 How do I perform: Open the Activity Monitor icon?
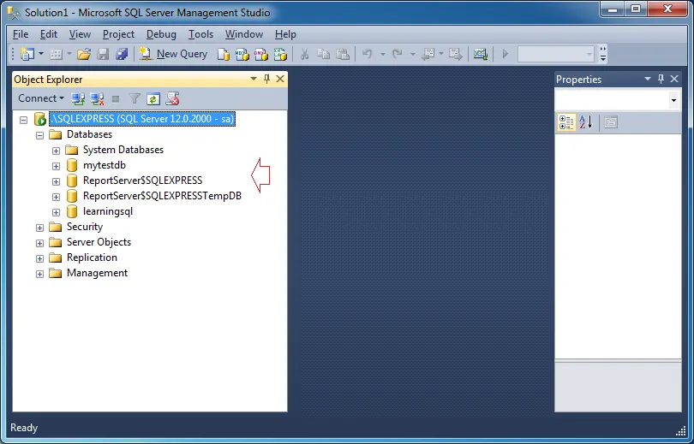point(481,55)
